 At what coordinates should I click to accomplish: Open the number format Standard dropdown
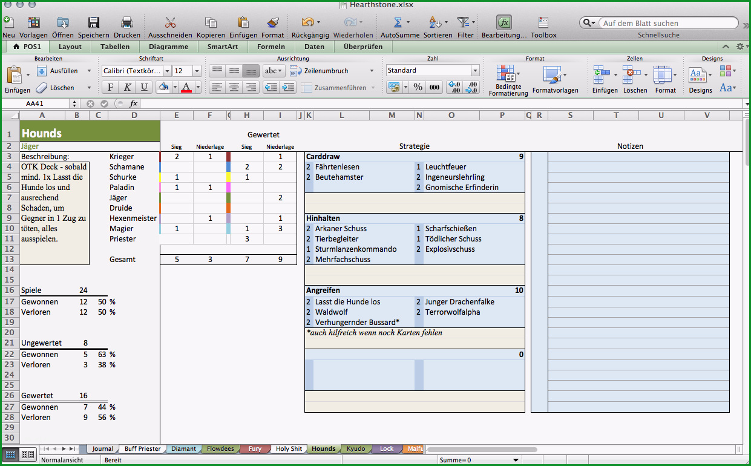pyautogui.click(x=475, y=71)
